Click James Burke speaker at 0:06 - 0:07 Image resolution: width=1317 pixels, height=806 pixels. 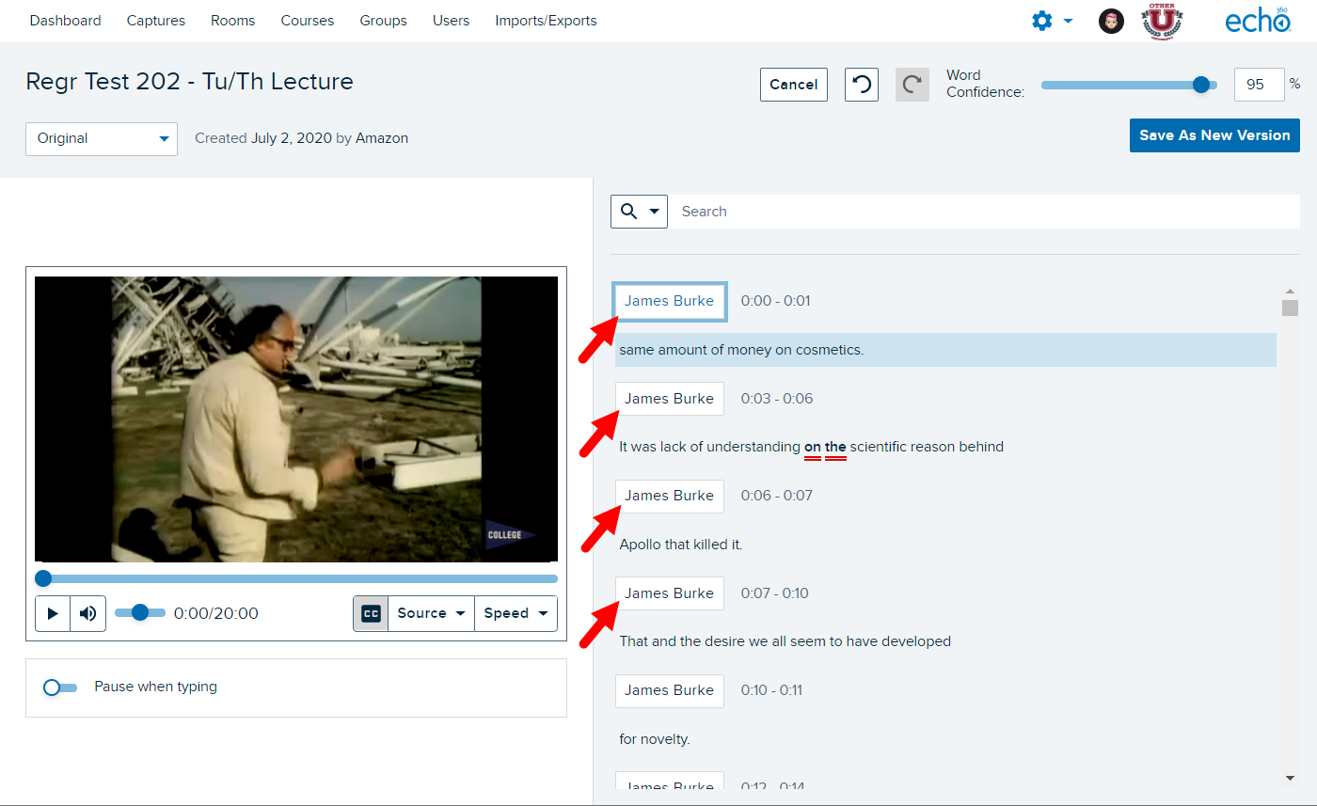point(669,496)
